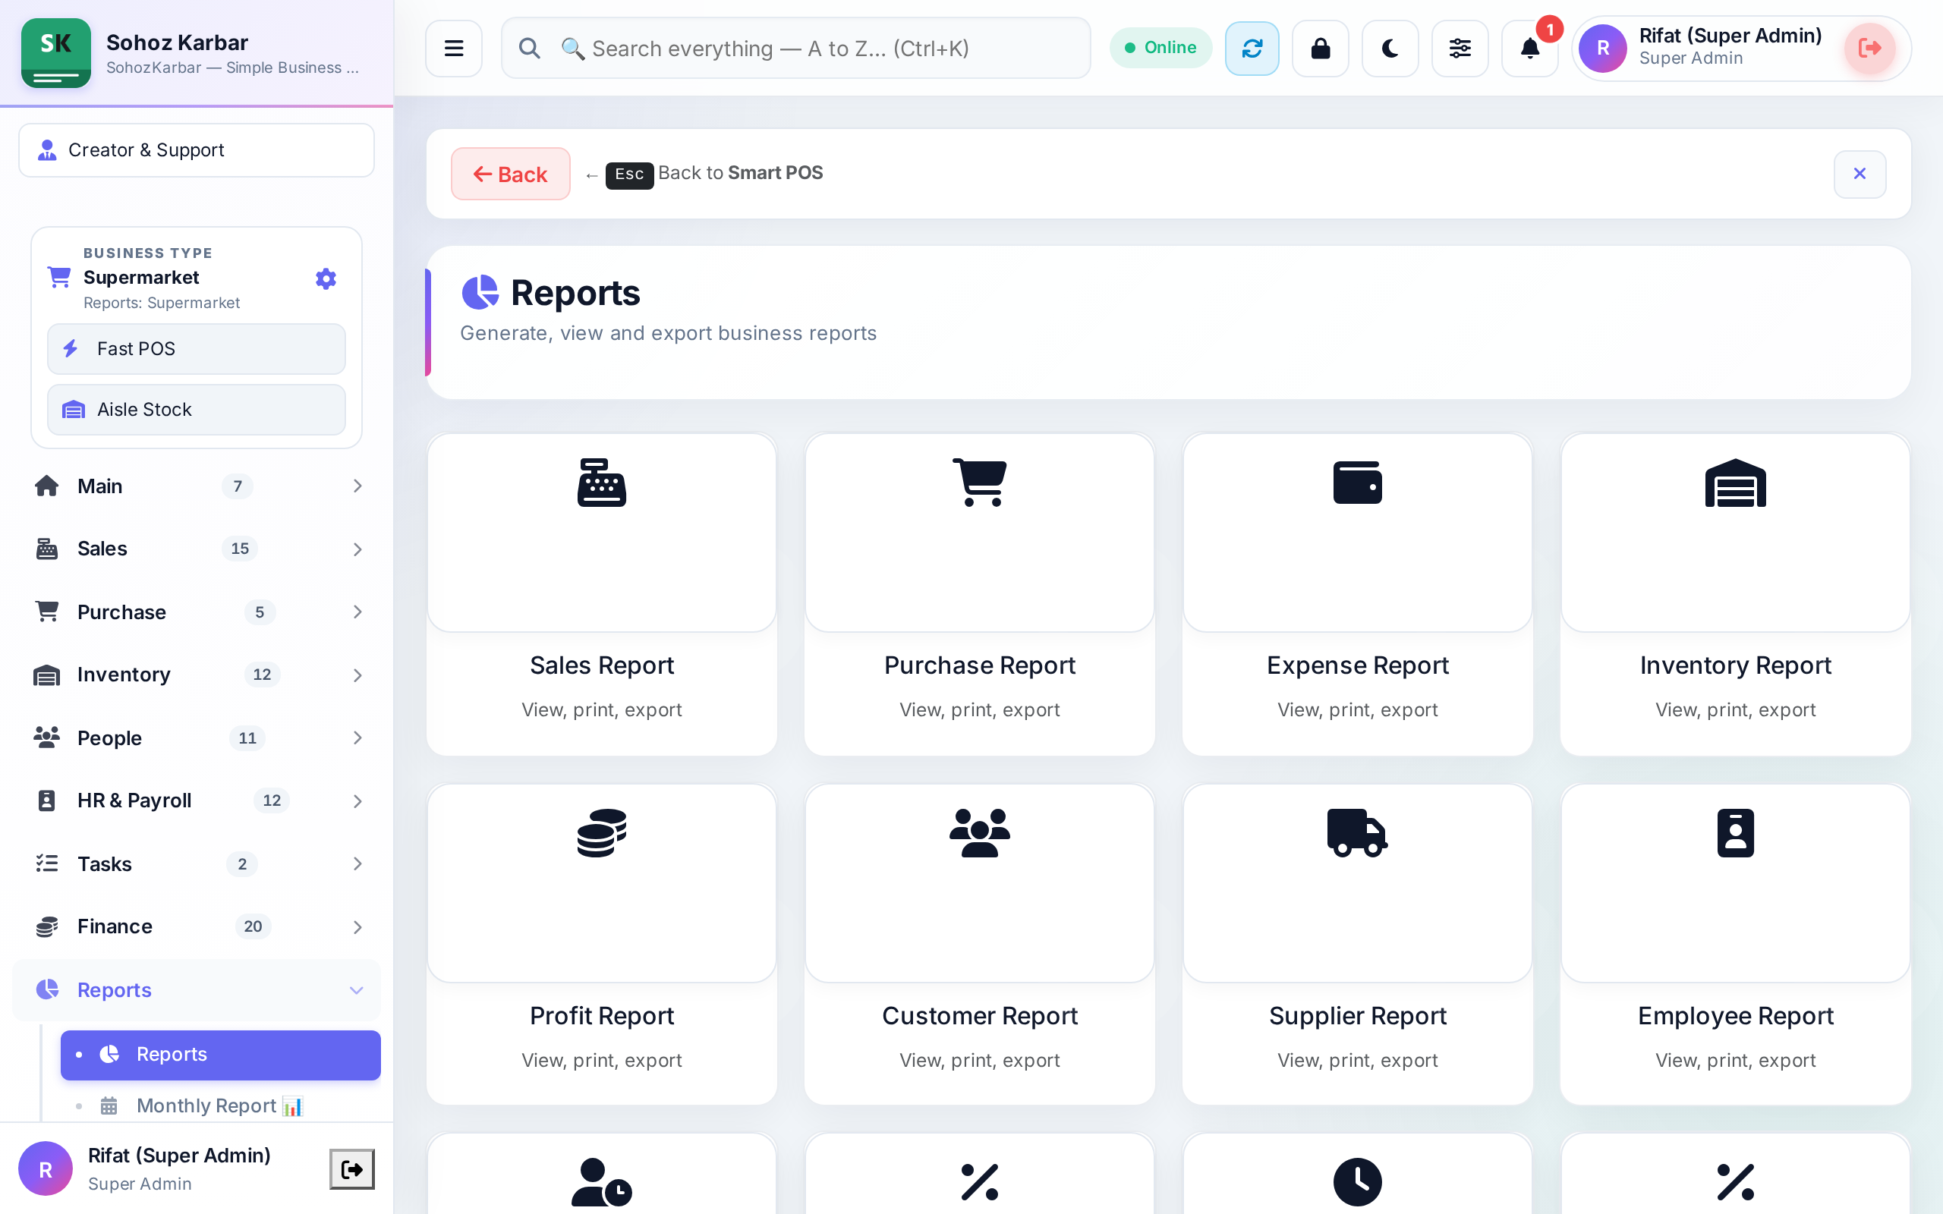Expand the HR & Payroll menu section

point(197,800)
